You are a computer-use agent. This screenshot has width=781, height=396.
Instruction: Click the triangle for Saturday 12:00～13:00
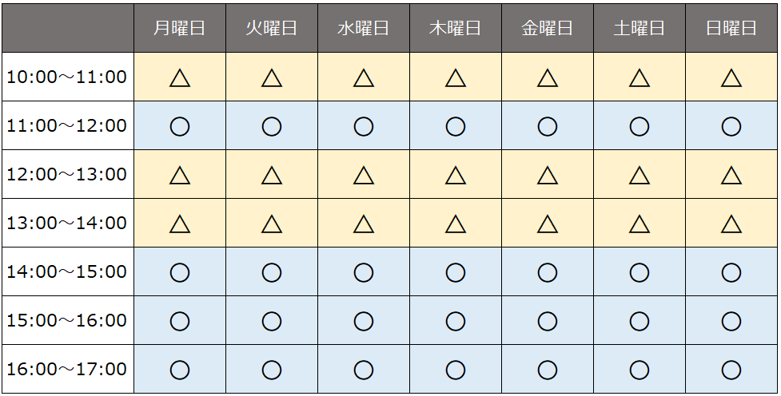640,175
